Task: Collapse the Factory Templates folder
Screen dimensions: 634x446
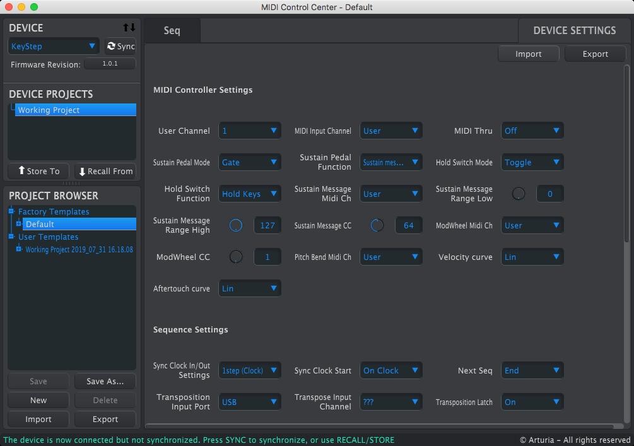Action: (x=11, y=211)
